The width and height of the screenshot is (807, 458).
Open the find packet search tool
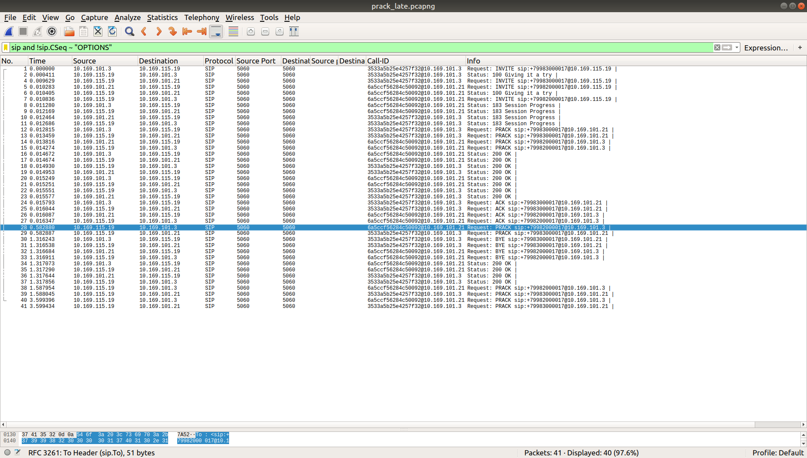coord(129,31)
